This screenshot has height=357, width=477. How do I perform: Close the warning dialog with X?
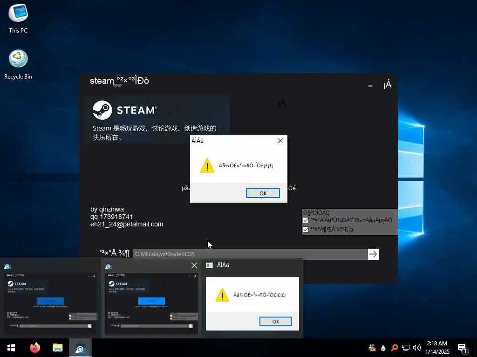(280, 141)
